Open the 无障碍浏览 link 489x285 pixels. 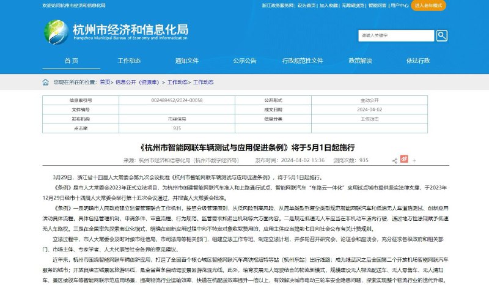point(353,6)
